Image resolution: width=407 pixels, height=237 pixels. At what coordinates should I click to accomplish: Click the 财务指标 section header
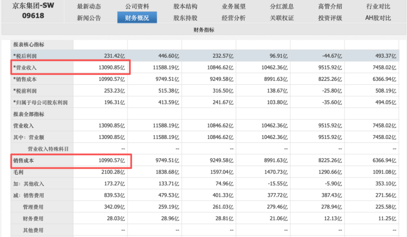pyautogui.click(x=204, y=30)
